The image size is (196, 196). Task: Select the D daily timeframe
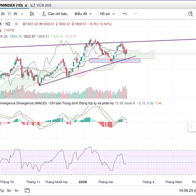tap(9, 14)
